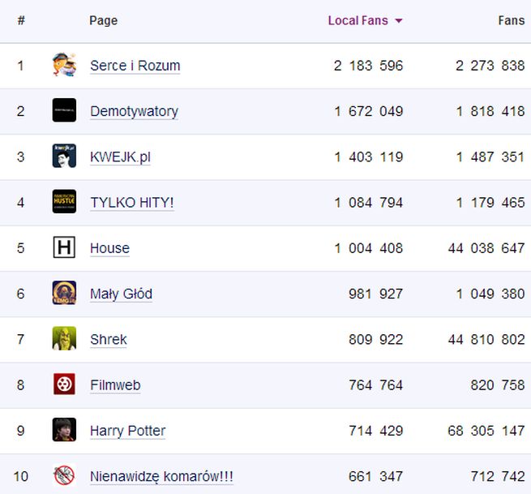The width and height of the screenshot is (531, 494).
Task: Click the TYLKO HITY! page icon
Action: [64, 202]
